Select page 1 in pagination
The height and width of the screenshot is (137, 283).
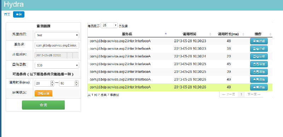click(x=241, y=94)
